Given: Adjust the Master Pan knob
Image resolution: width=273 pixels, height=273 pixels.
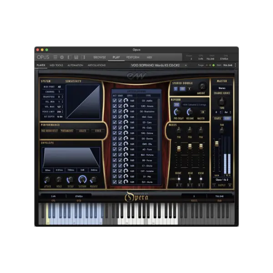Looking at the screenshot, I should pos(222,130).
